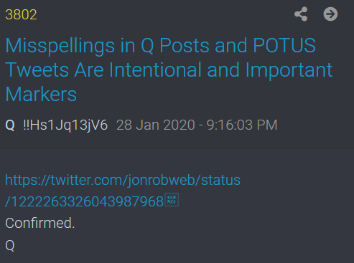Click the boxed glyph icon after the tweet URL
The height and width of the screenshot is (263, 354).
point(172,200)
